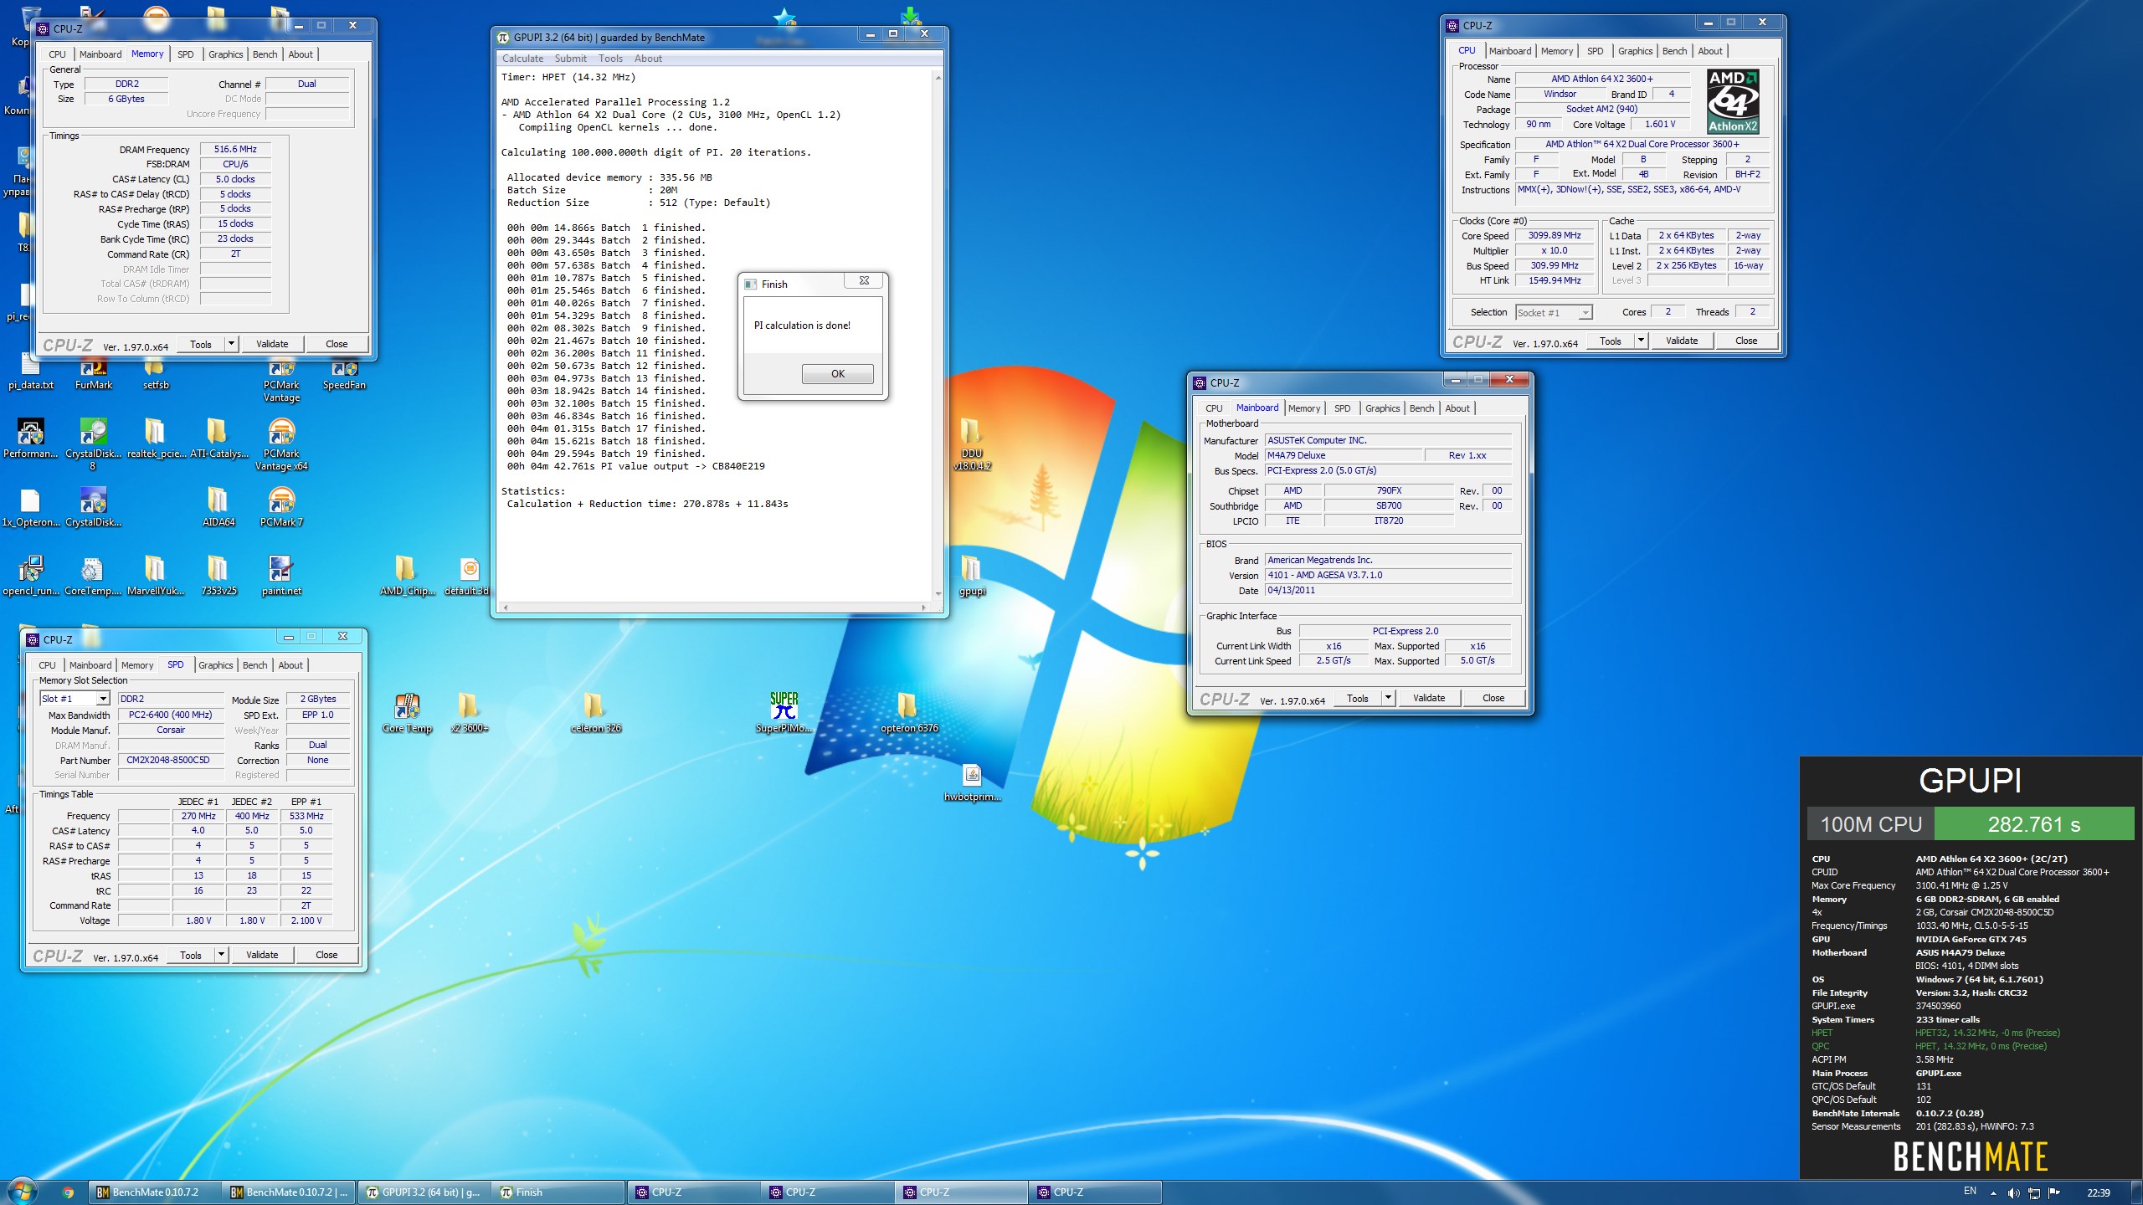Close the Finish dialog with X button
The image size is (2143, 1205).
[x=863, y=281]
